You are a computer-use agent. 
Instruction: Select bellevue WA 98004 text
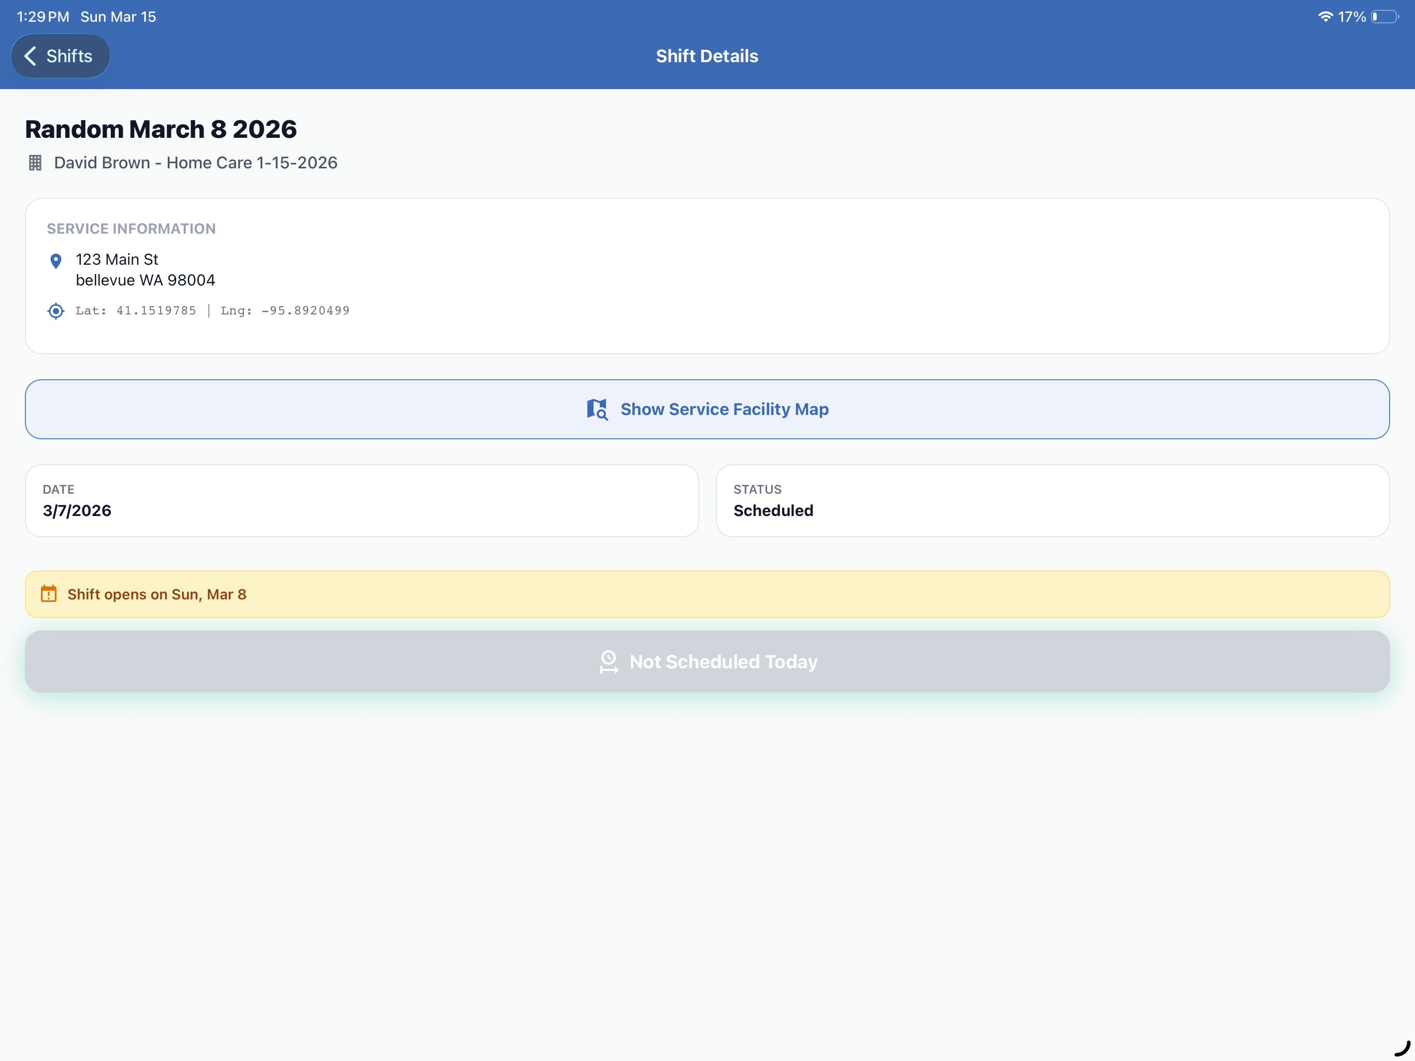coord(145,280)
